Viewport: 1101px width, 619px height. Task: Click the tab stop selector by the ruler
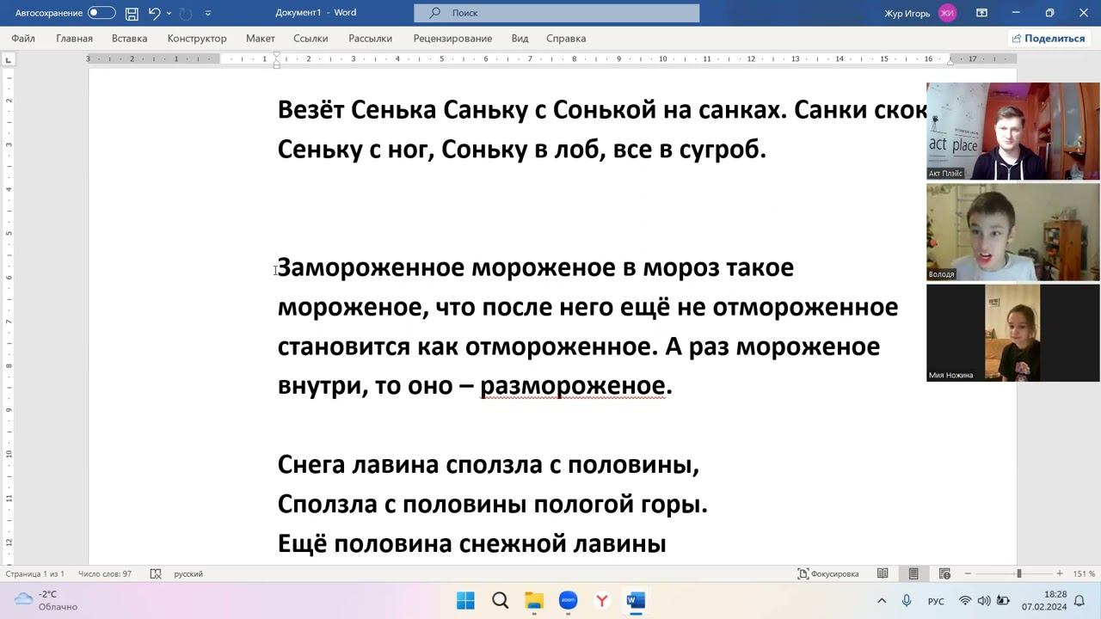9,59
